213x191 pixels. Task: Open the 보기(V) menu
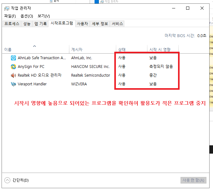(44, 16)
